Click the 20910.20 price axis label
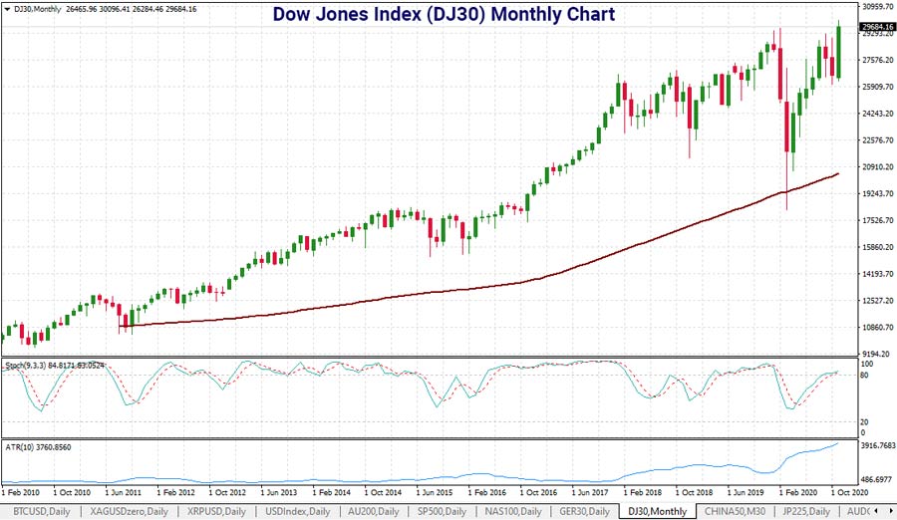 point(878,167)
